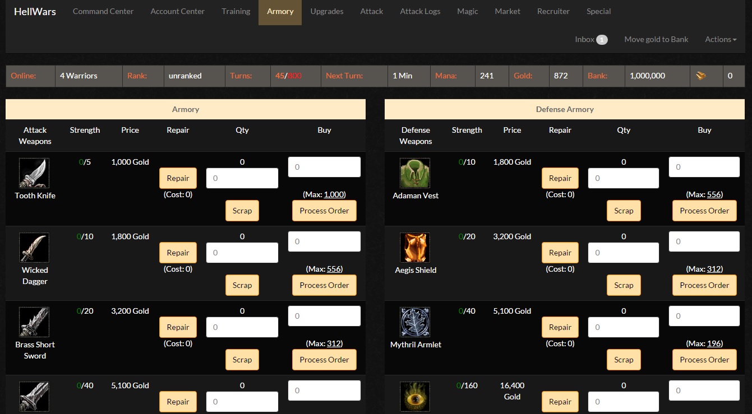Process Order for Tooth Knife
This screenshot has width=752, height=414.
click(x=324, y=211)
